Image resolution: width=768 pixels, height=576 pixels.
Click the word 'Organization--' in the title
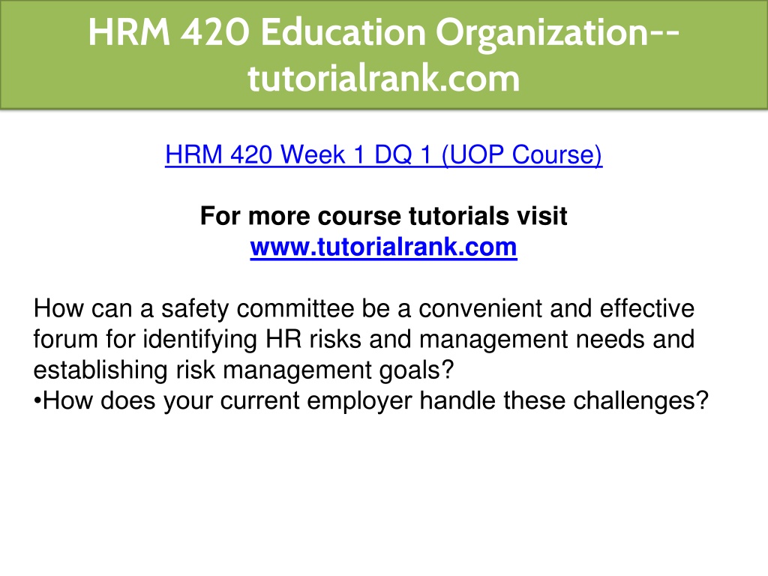tap(557, 33)
